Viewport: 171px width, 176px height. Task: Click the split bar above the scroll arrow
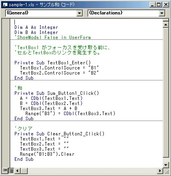166,20
